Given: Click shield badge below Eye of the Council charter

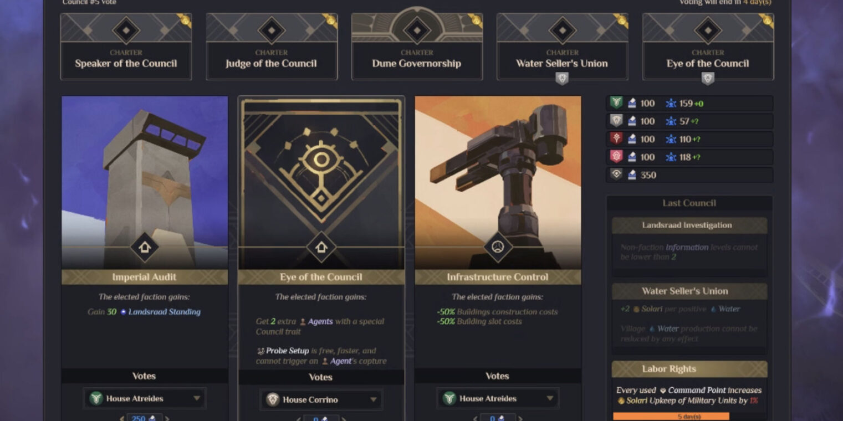Looking at the screenshot, I should pos(708,79).
